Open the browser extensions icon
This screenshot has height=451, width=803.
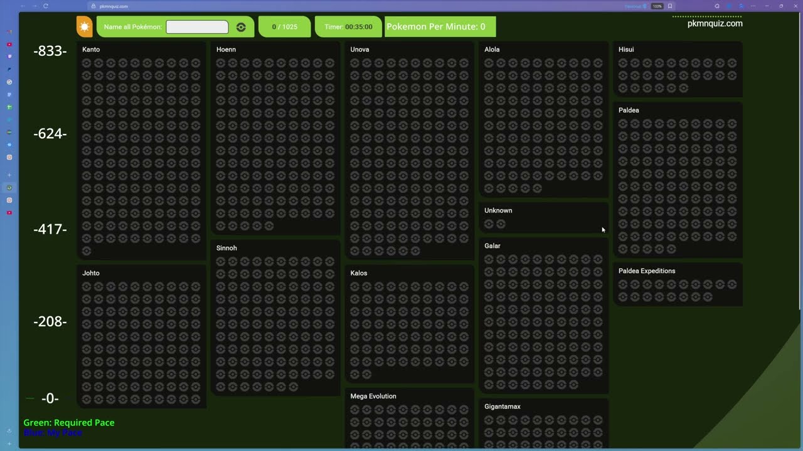point(717,6)
